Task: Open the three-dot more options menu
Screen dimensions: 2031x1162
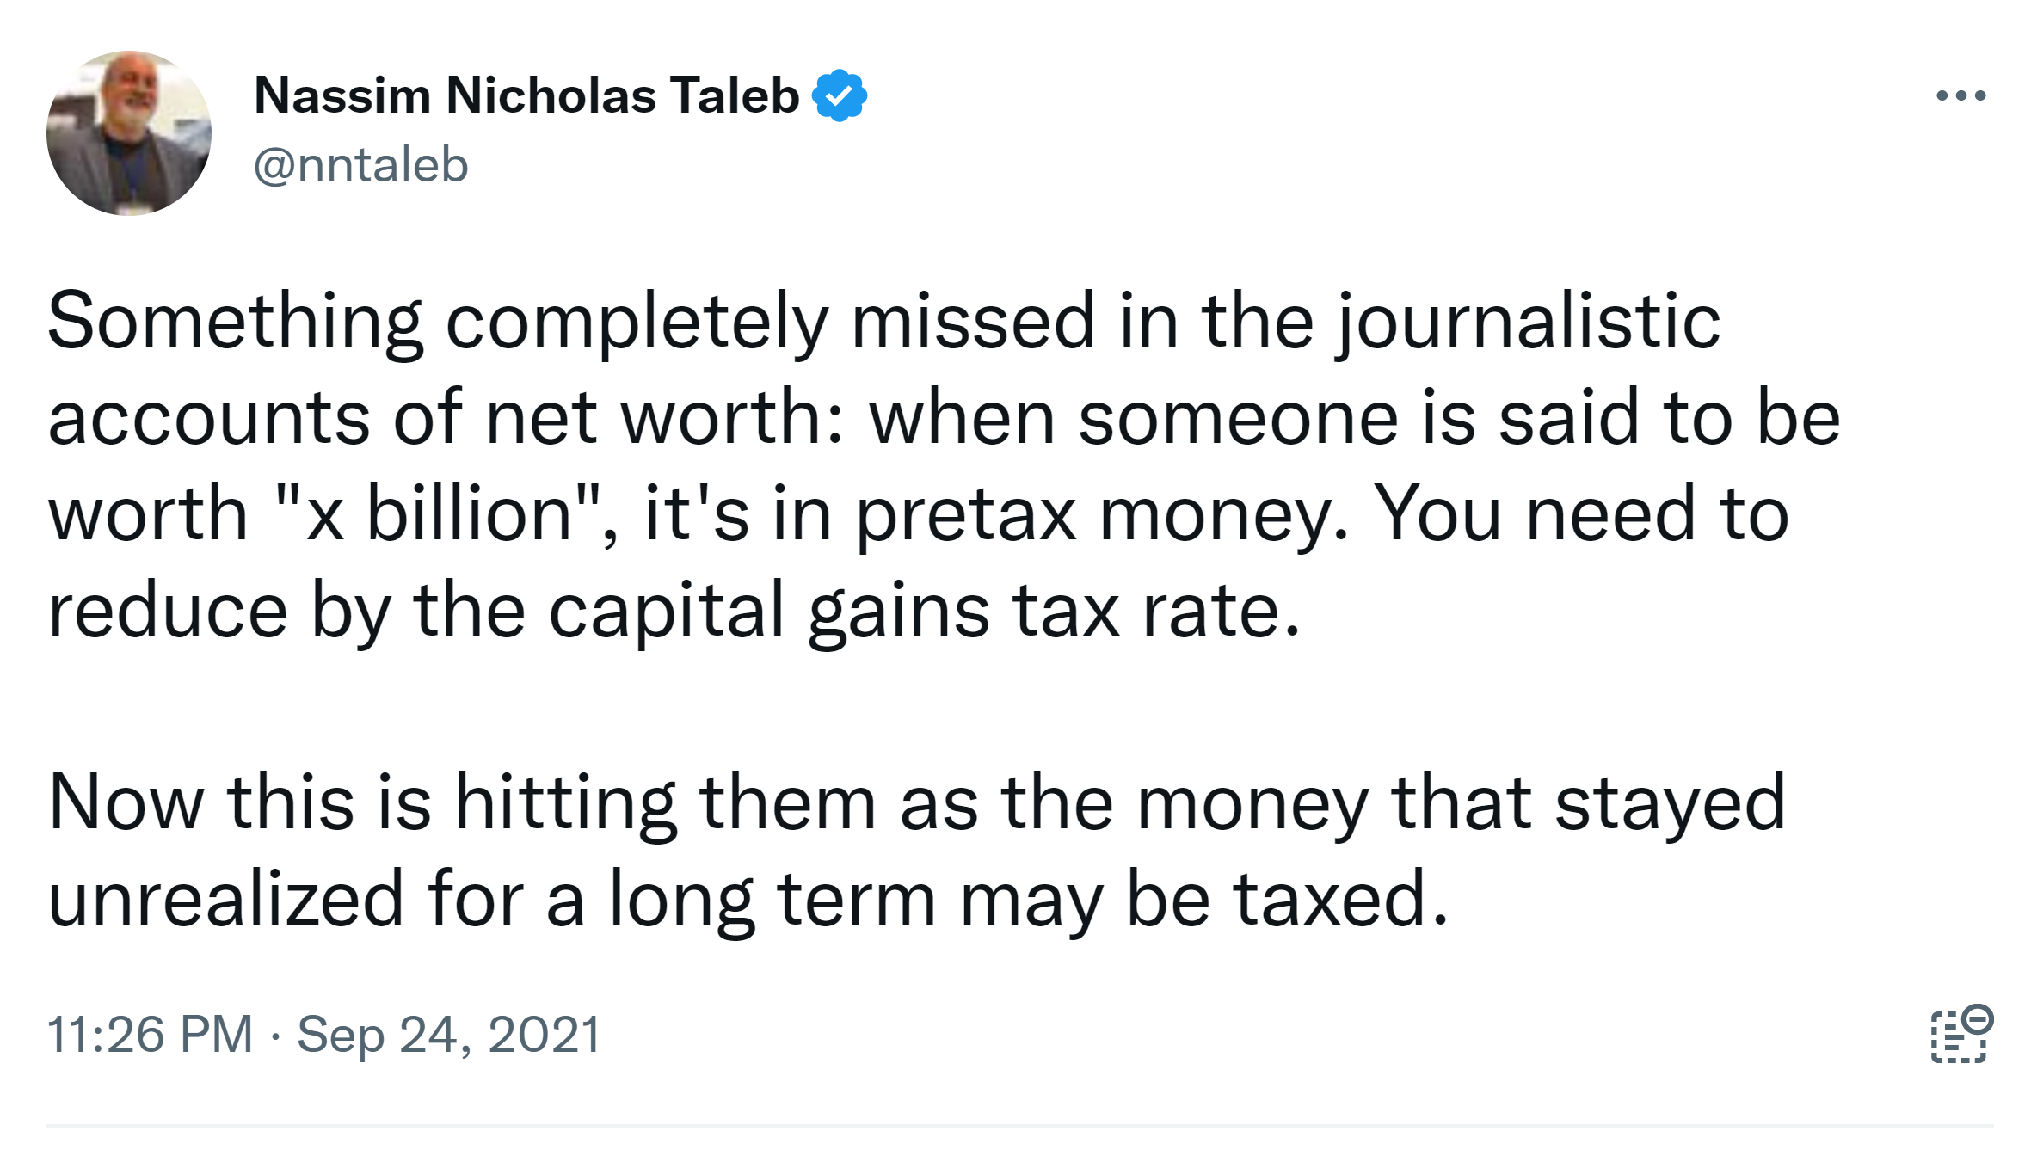Action: point(1960,95)
